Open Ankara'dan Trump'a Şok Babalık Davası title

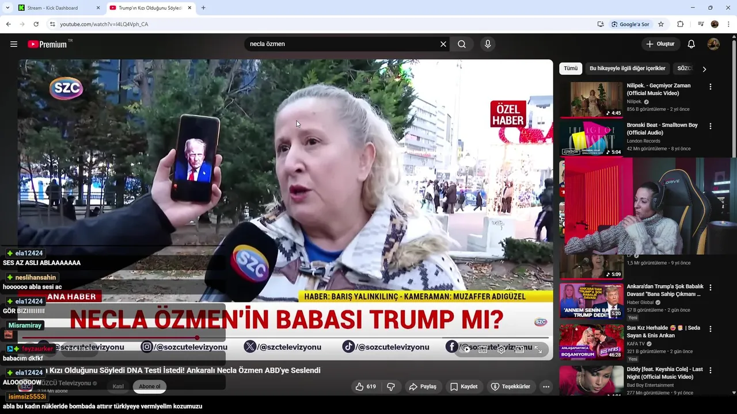(665, 290)
